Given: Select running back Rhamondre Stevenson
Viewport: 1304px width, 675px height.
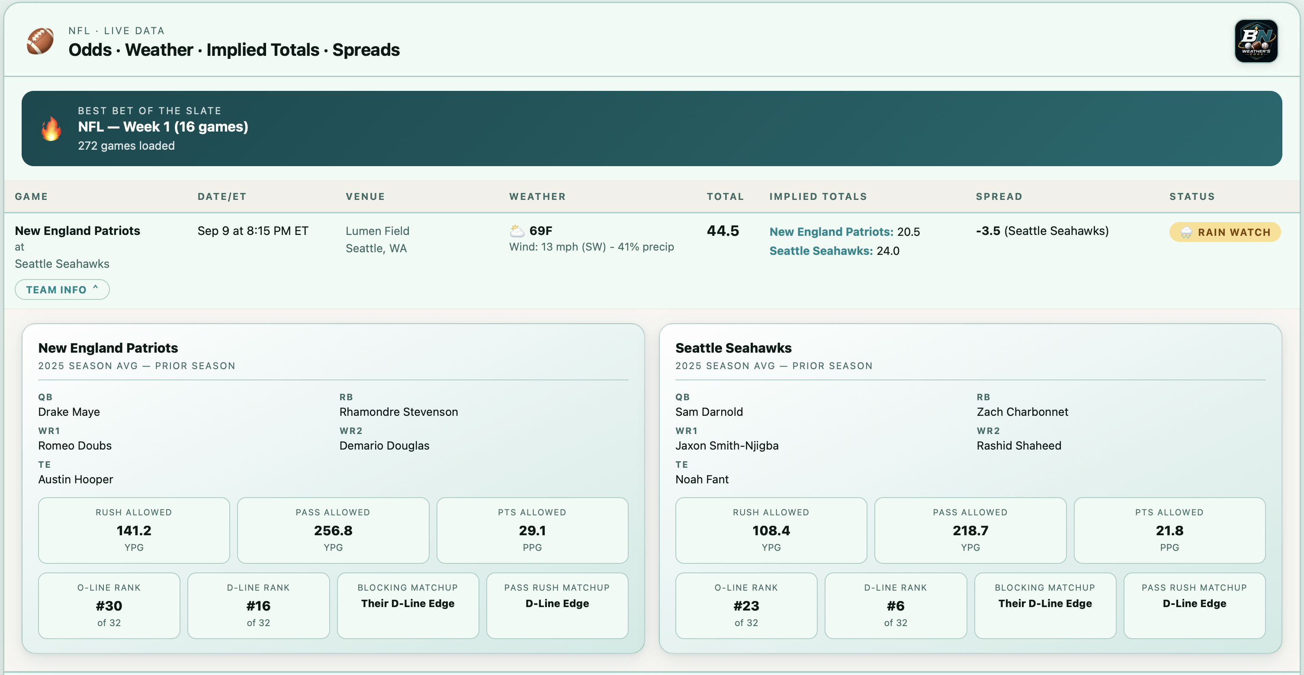Looking at the screenshot, I should (x=398, y=411).
